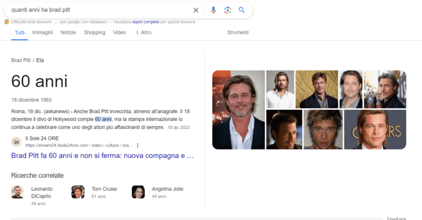Screen dimensions: 422x220
Task: Click '61 anni' under Tom Cruise
Action: 98,197
